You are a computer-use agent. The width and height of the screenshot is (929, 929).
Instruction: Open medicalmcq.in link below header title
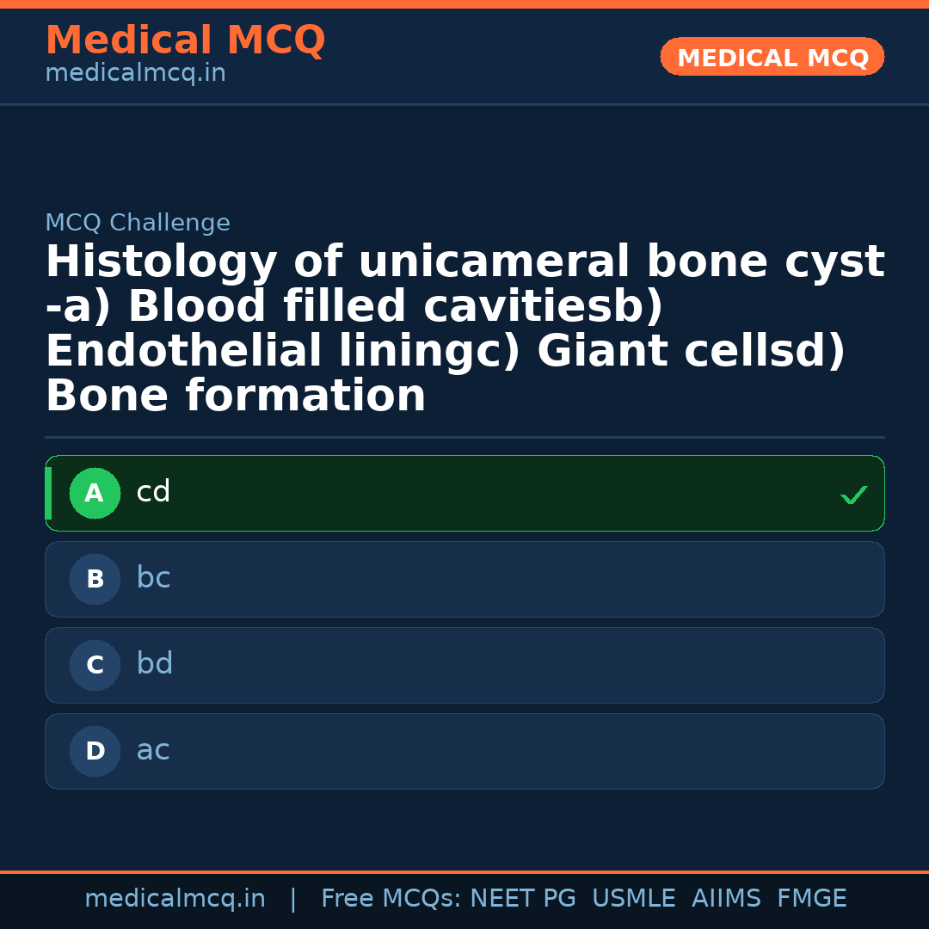tap(135, 74)
